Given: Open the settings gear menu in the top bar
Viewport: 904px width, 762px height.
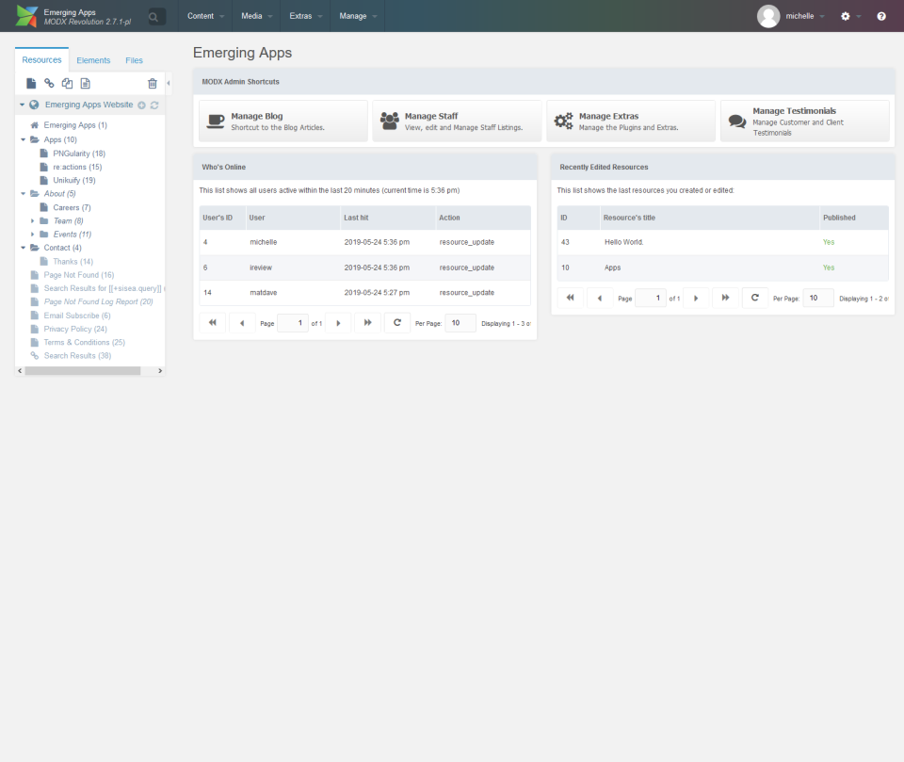Looking at the screenshot, I should click(845, 16).
